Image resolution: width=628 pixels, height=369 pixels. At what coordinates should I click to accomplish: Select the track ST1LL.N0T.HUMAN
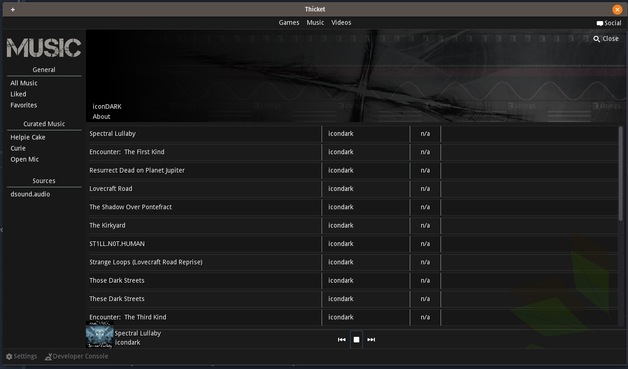(117, 244)
